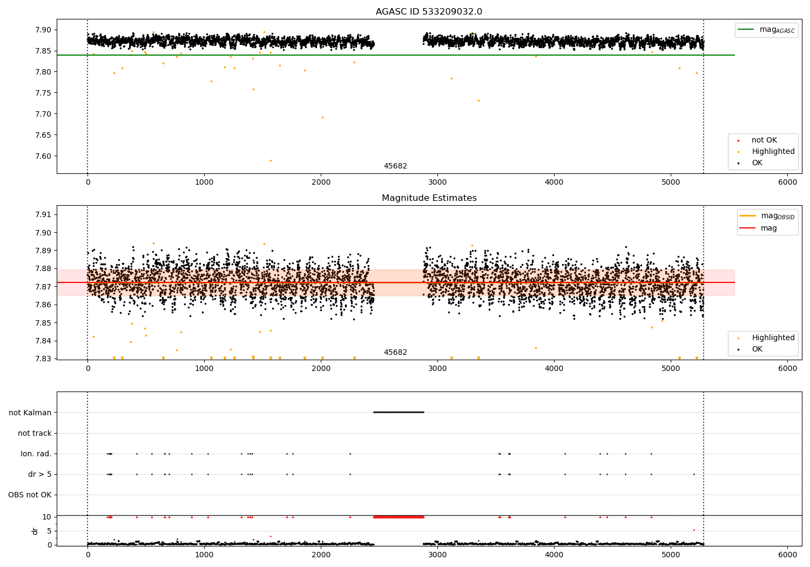Click the green mag AGASC line in top plot

396,55
